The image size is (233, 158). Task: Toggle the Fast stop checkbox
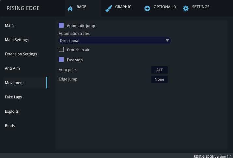[x=61, y=60]
